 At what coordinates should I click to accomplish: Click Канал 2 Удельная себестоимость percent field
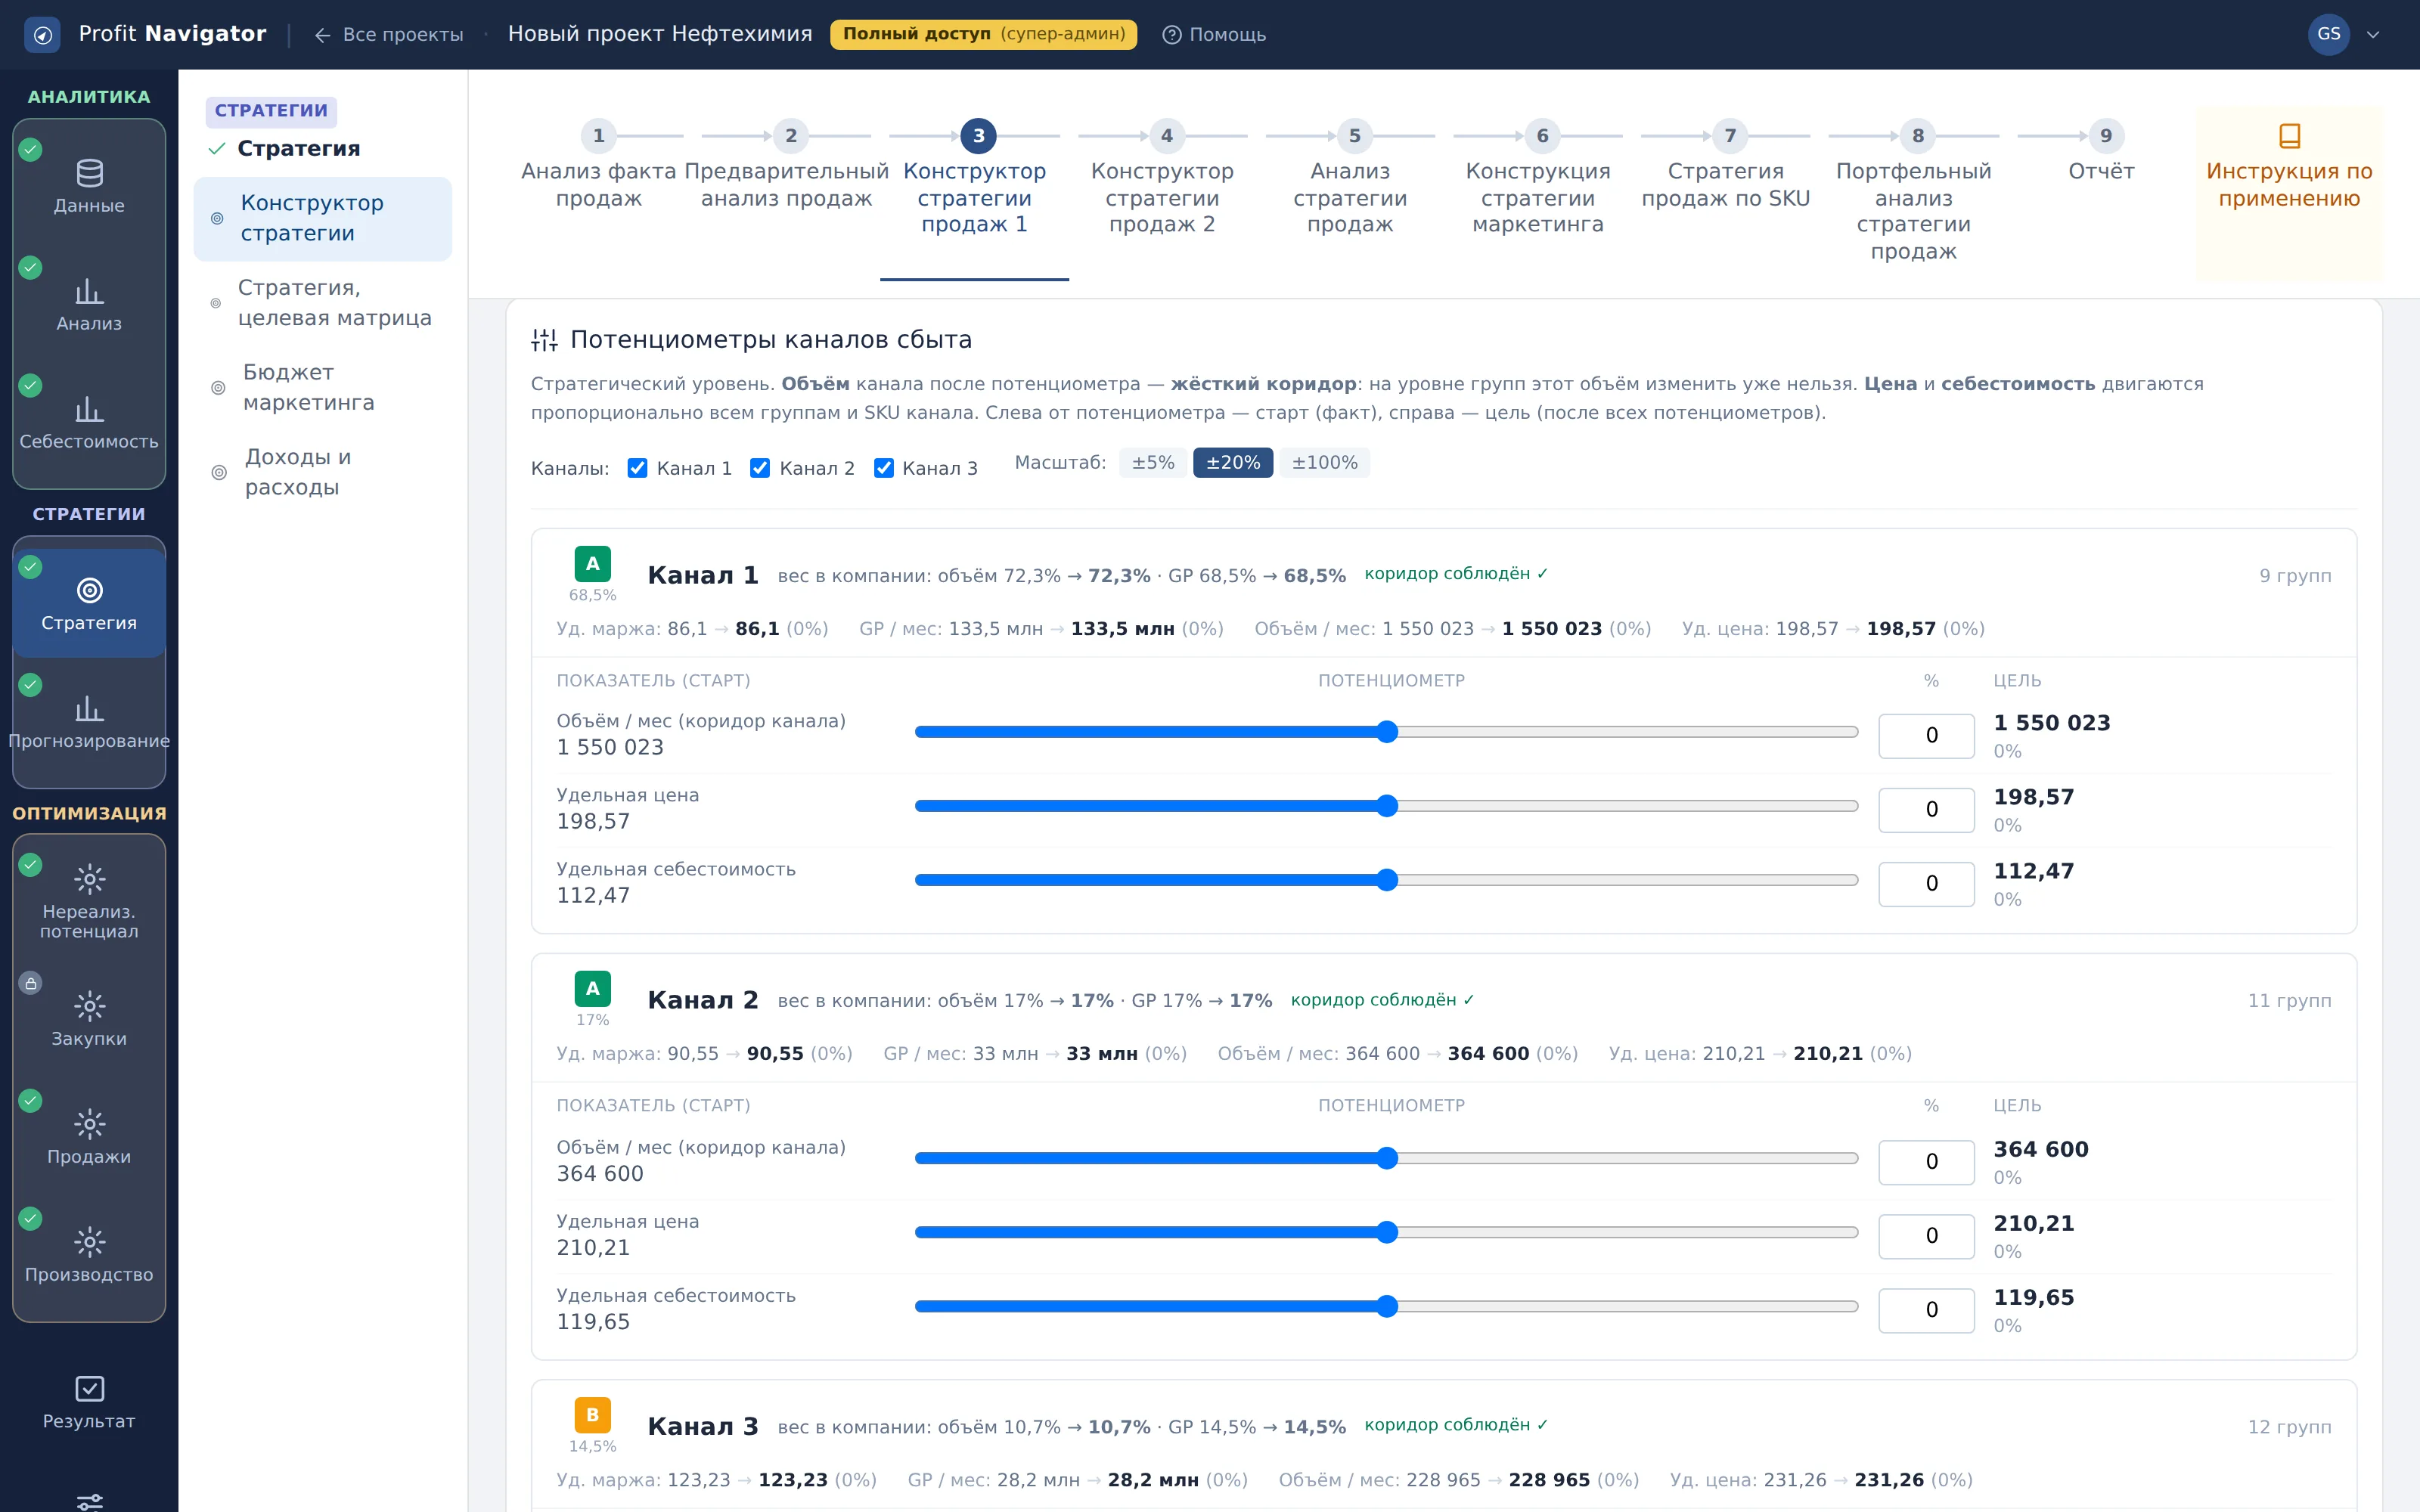1926,1310
